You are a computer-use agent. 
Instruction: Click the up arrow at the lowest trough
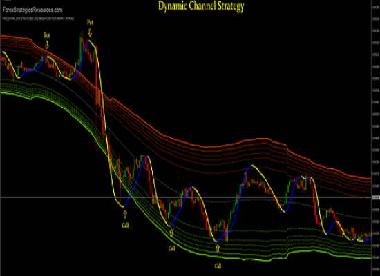pyautogui.click(x=218, y=248)
